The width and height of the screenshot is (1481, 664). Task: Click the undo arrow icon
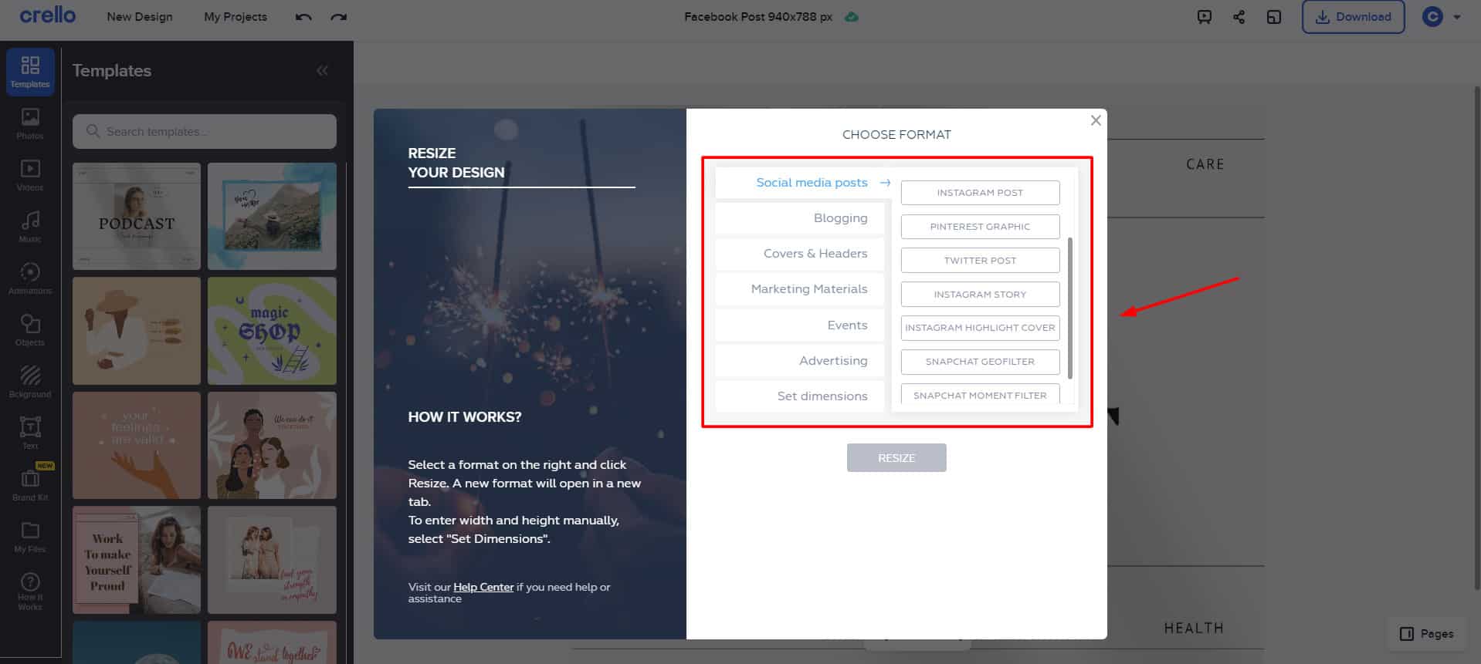(303, 17)
